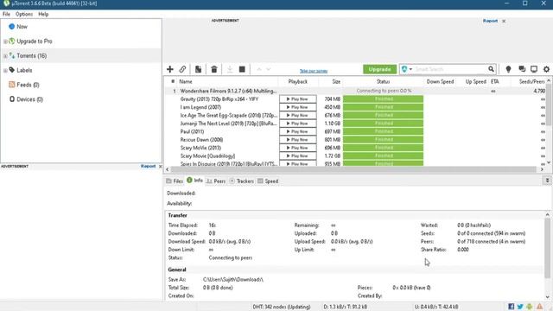
Task: Click the Start download arrow icon
Action: 230,69
